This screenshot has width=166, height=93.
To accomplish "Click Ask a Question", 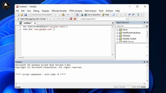I will [92, 15].
